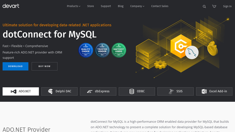Go to the Support page
The image size is (235, 132).
[106, 6]
